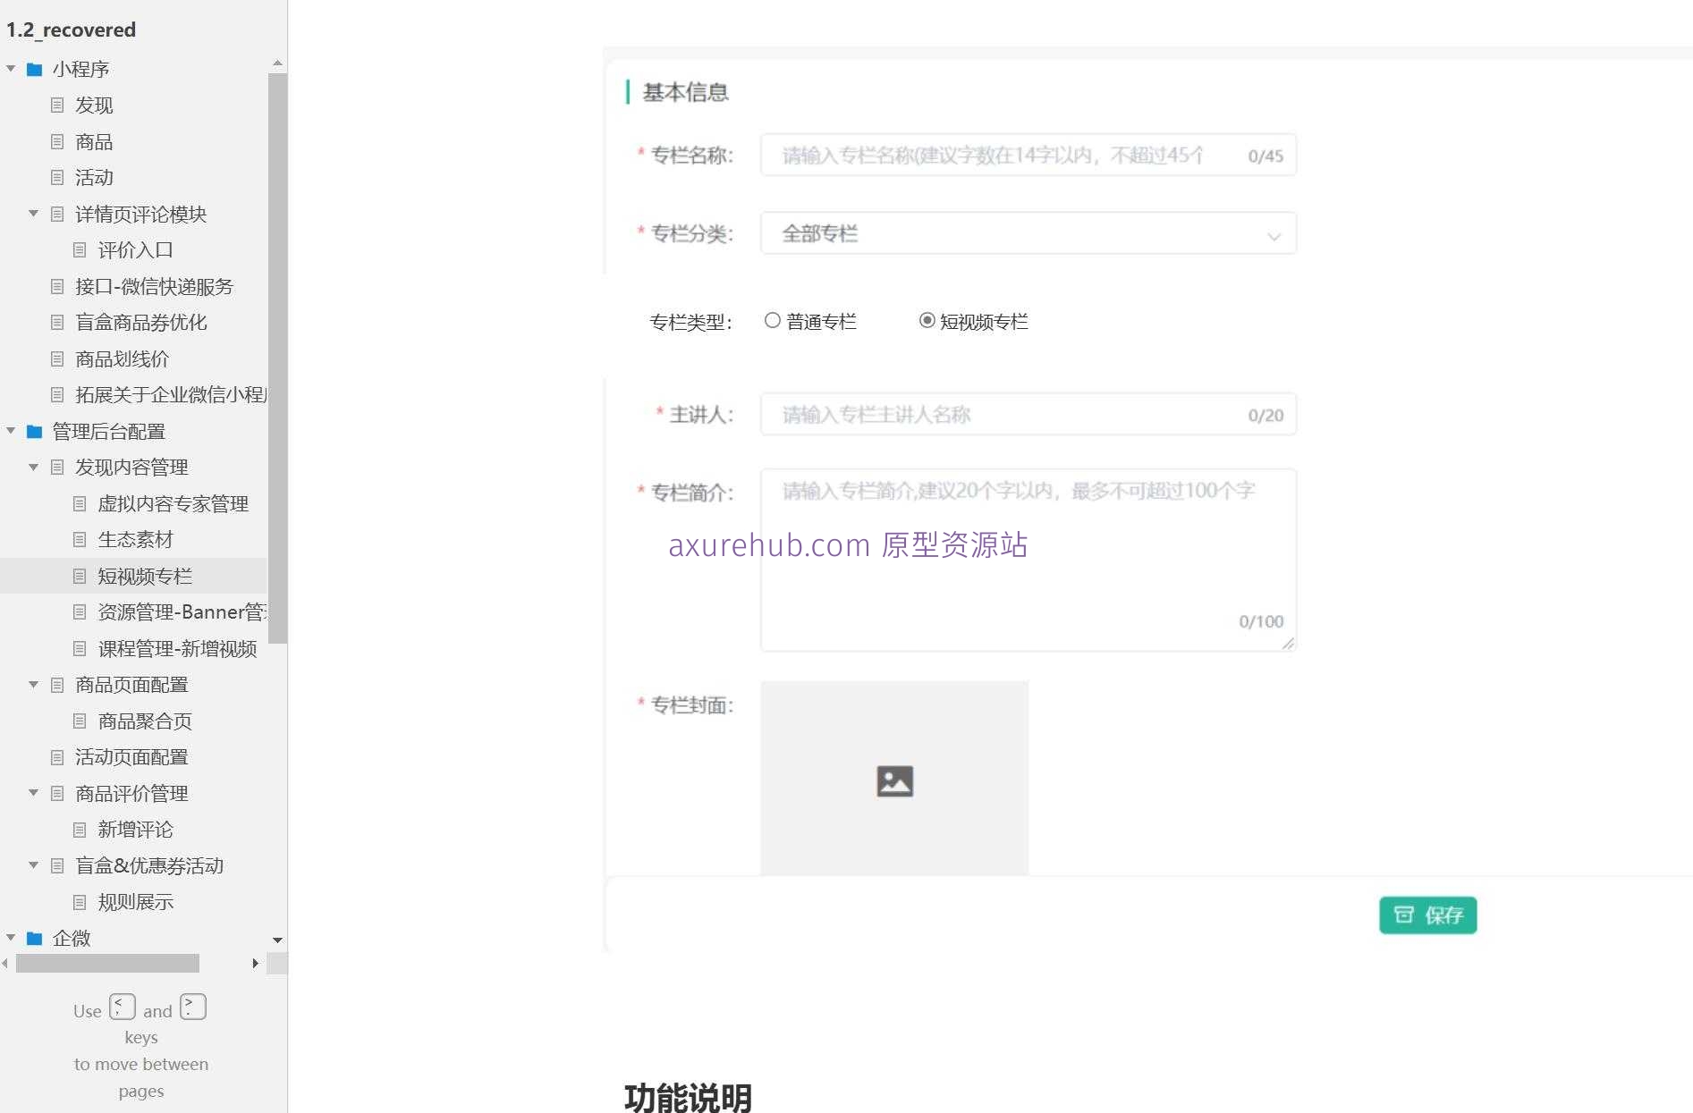Screen dimensions: 1693x1113
Task: Collapse the 详情页评论模块 tree expander
Action: coord(33,214)
